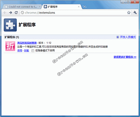Click the 卸载 uninstall link
Viewport: 140px width, 117px height.
[x=27, y=51]
